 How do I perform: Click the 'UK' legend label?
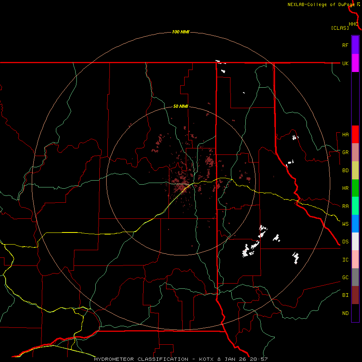pos(345,63)
